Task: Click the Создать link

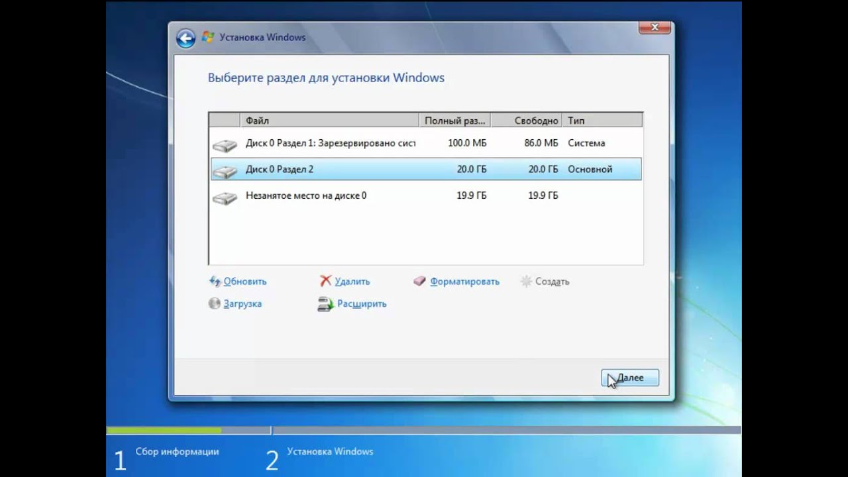Action: pos(553,282)
